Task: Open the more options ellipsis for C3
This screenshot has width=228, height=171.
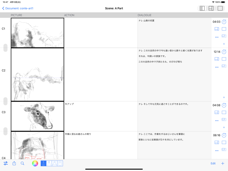Action: 217,121
